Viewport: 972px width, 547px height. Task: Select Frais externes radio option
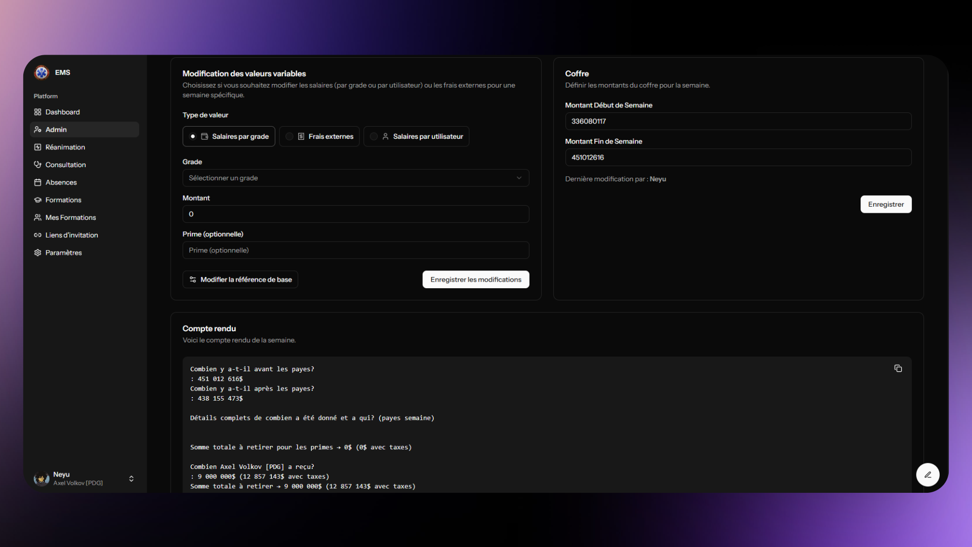tap(290, 136)
